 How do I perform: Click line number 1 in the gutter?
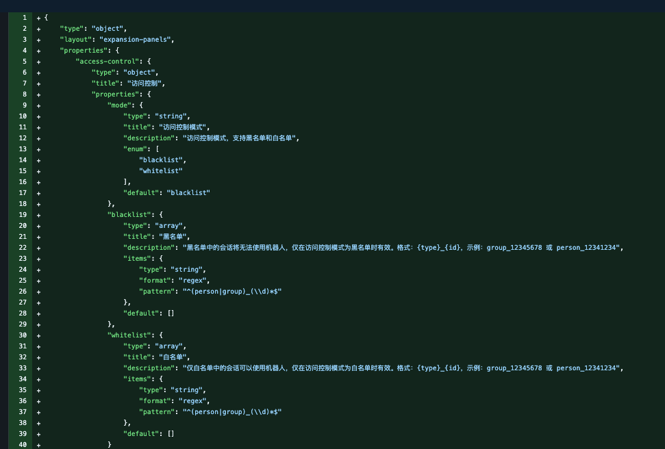coord(24,17)
